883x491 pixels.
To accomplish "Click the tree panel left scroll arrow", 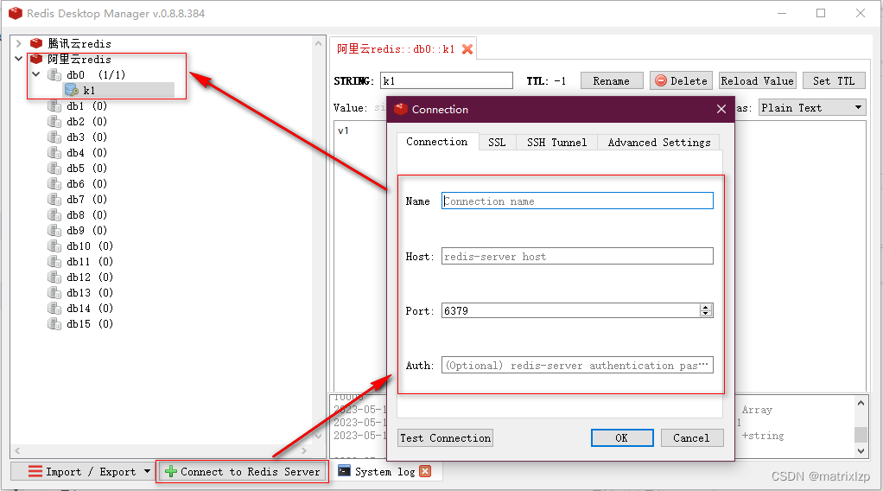I will 17,450.
